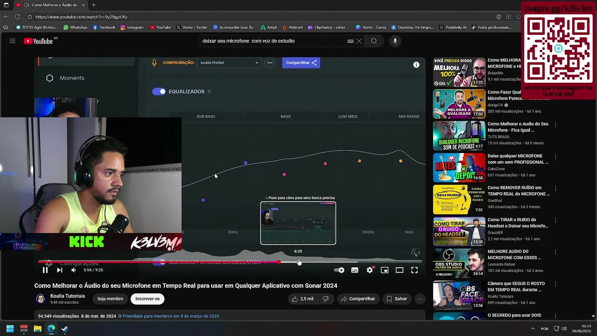Open options for Câmera que SEGUE video
Viewport: 597px width, 336px height.
[555, 284]
